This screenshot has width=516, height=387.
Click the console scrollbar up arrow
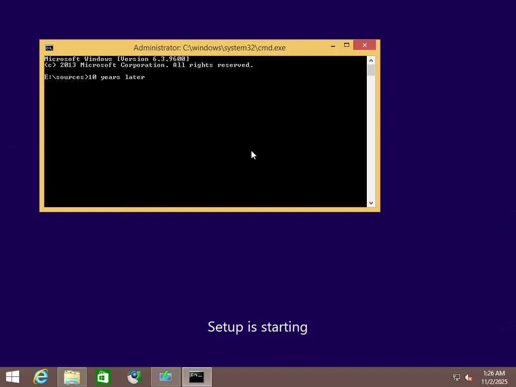click(x=371, y=60)
